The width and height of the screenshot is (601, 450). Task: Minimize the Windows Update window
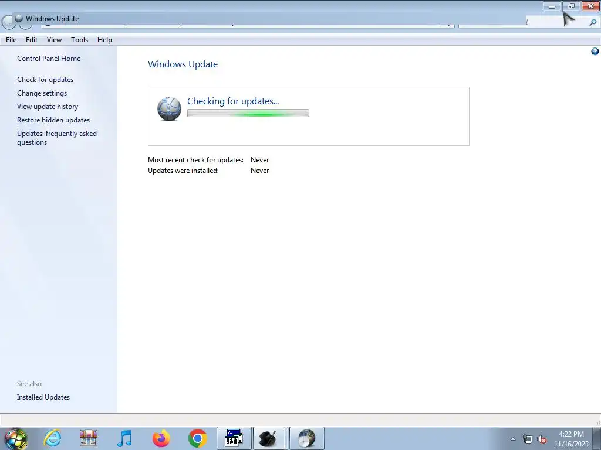pyautogui.click(x=552, y=6)
